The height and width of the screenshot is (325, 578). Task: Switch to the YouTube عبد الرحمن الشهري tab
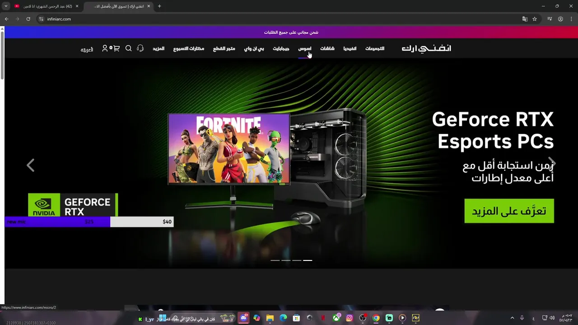(x=47, y=6)
